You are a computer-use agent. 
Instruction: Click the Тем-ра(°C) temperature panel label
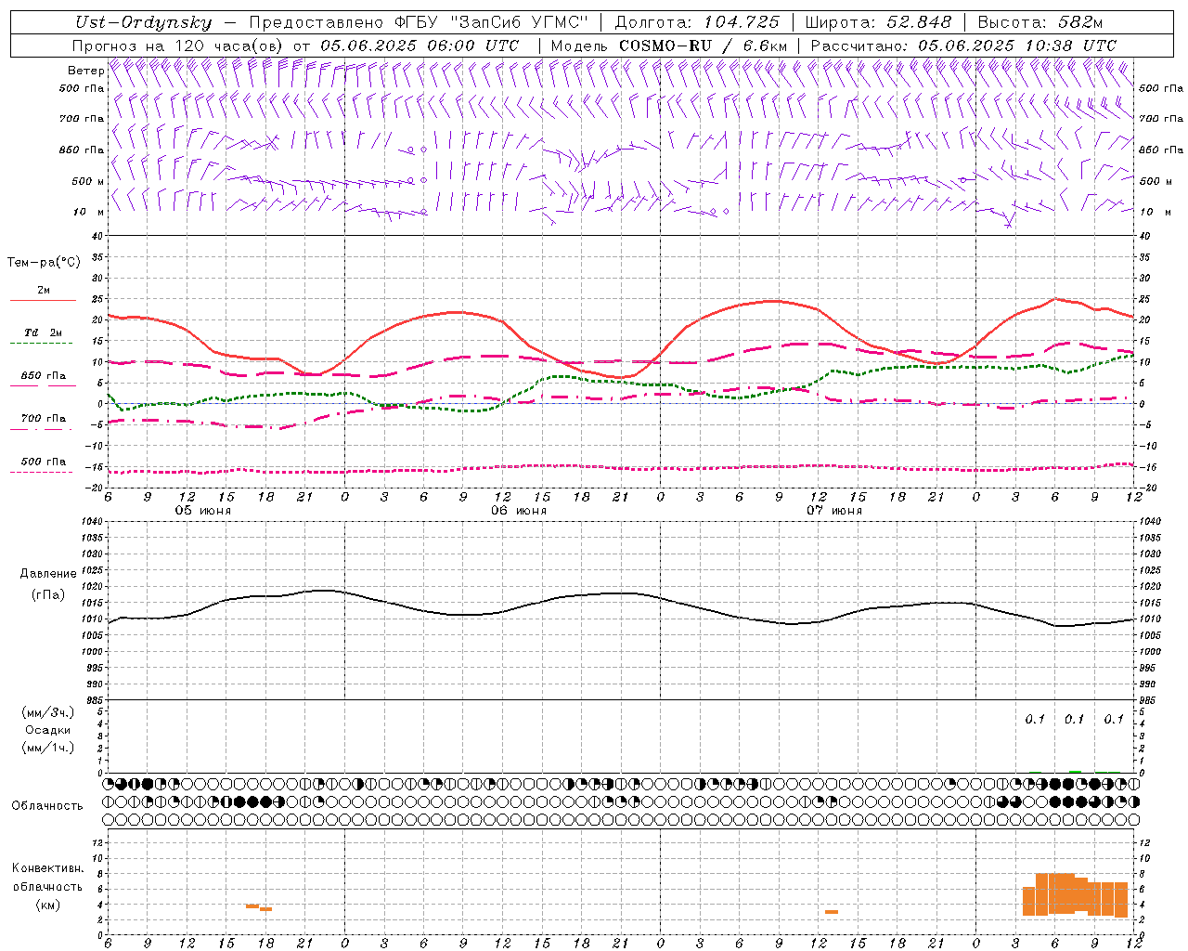tap(44, 263)
